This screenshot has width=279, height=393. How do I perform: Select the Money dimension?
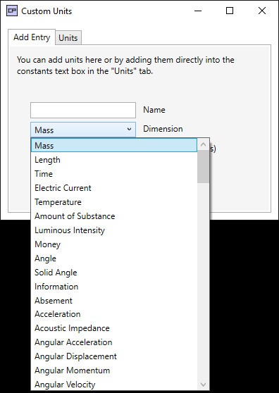coord(114,244)
